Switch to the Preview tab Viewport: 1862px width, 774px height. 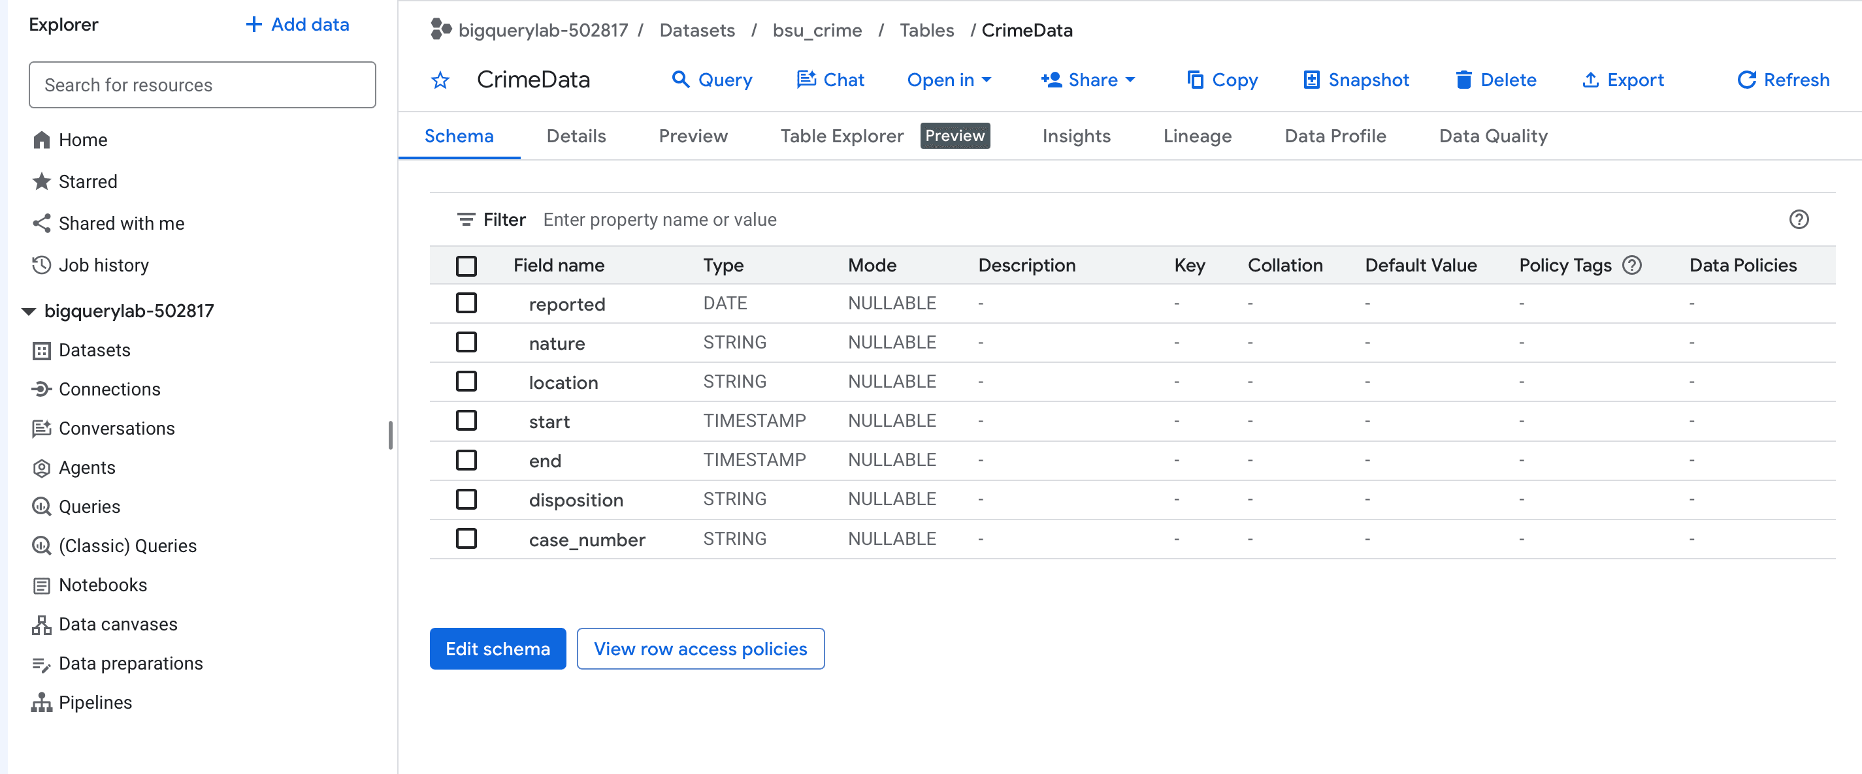pos(693,136)
